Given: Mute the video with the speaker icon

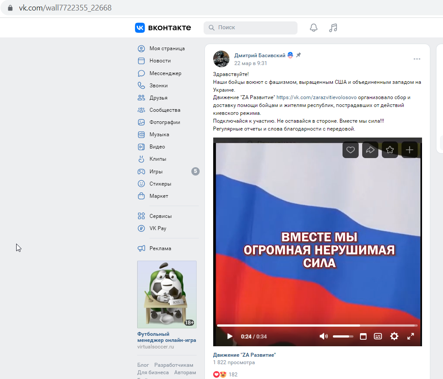Looking at the screenshot, I should click(323, 336).
